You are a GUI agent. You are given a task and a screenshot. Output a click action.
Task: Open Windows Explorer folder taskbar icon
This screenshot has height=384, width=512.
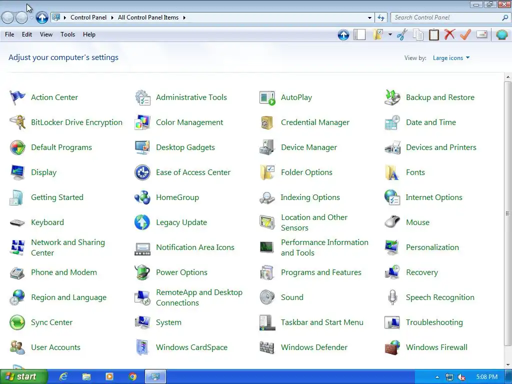pos(86,377)
